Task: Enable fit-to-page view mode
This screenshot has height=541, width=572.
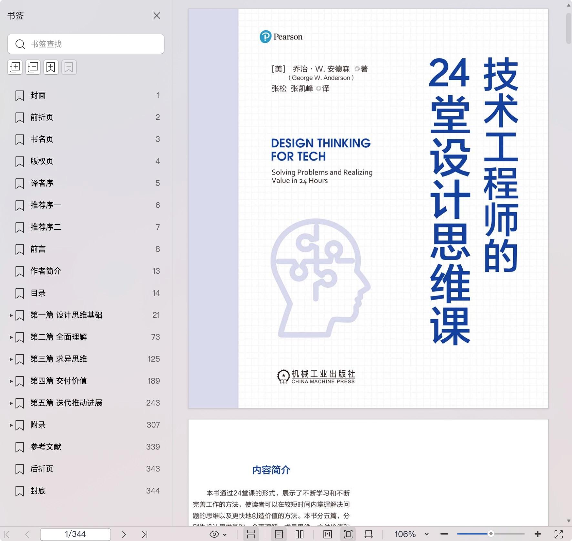Action: (x=348, y=534)
